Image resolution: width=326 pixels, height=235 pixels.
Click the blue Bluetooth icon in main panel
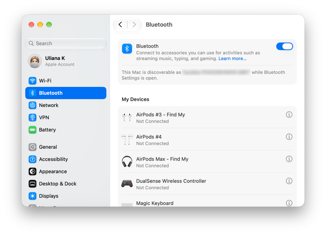pos(127,49)
